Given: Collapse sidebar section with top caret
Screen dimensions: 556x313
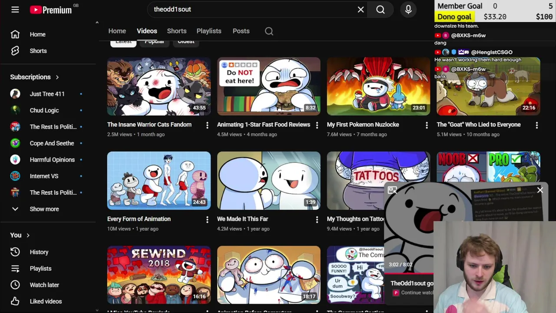Looking at the screenshot, I should [97, 23].
